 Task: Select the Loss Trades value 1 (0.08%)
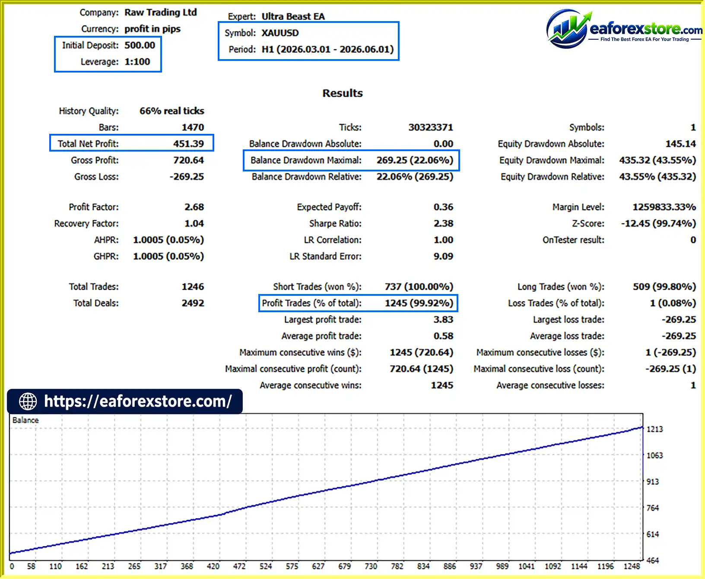click(x=673, y=303)
